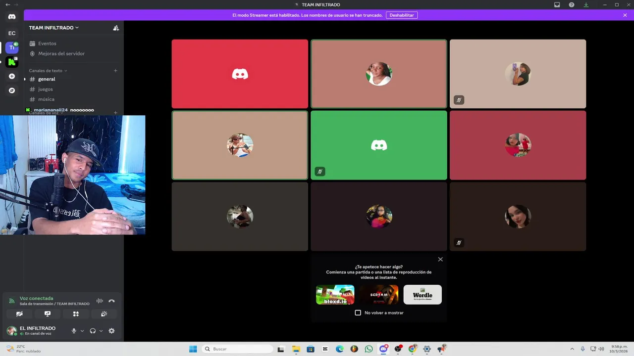Click the Discord inbox icon in title bar
The height and width of the screenshot is (356, 634).
557,5
